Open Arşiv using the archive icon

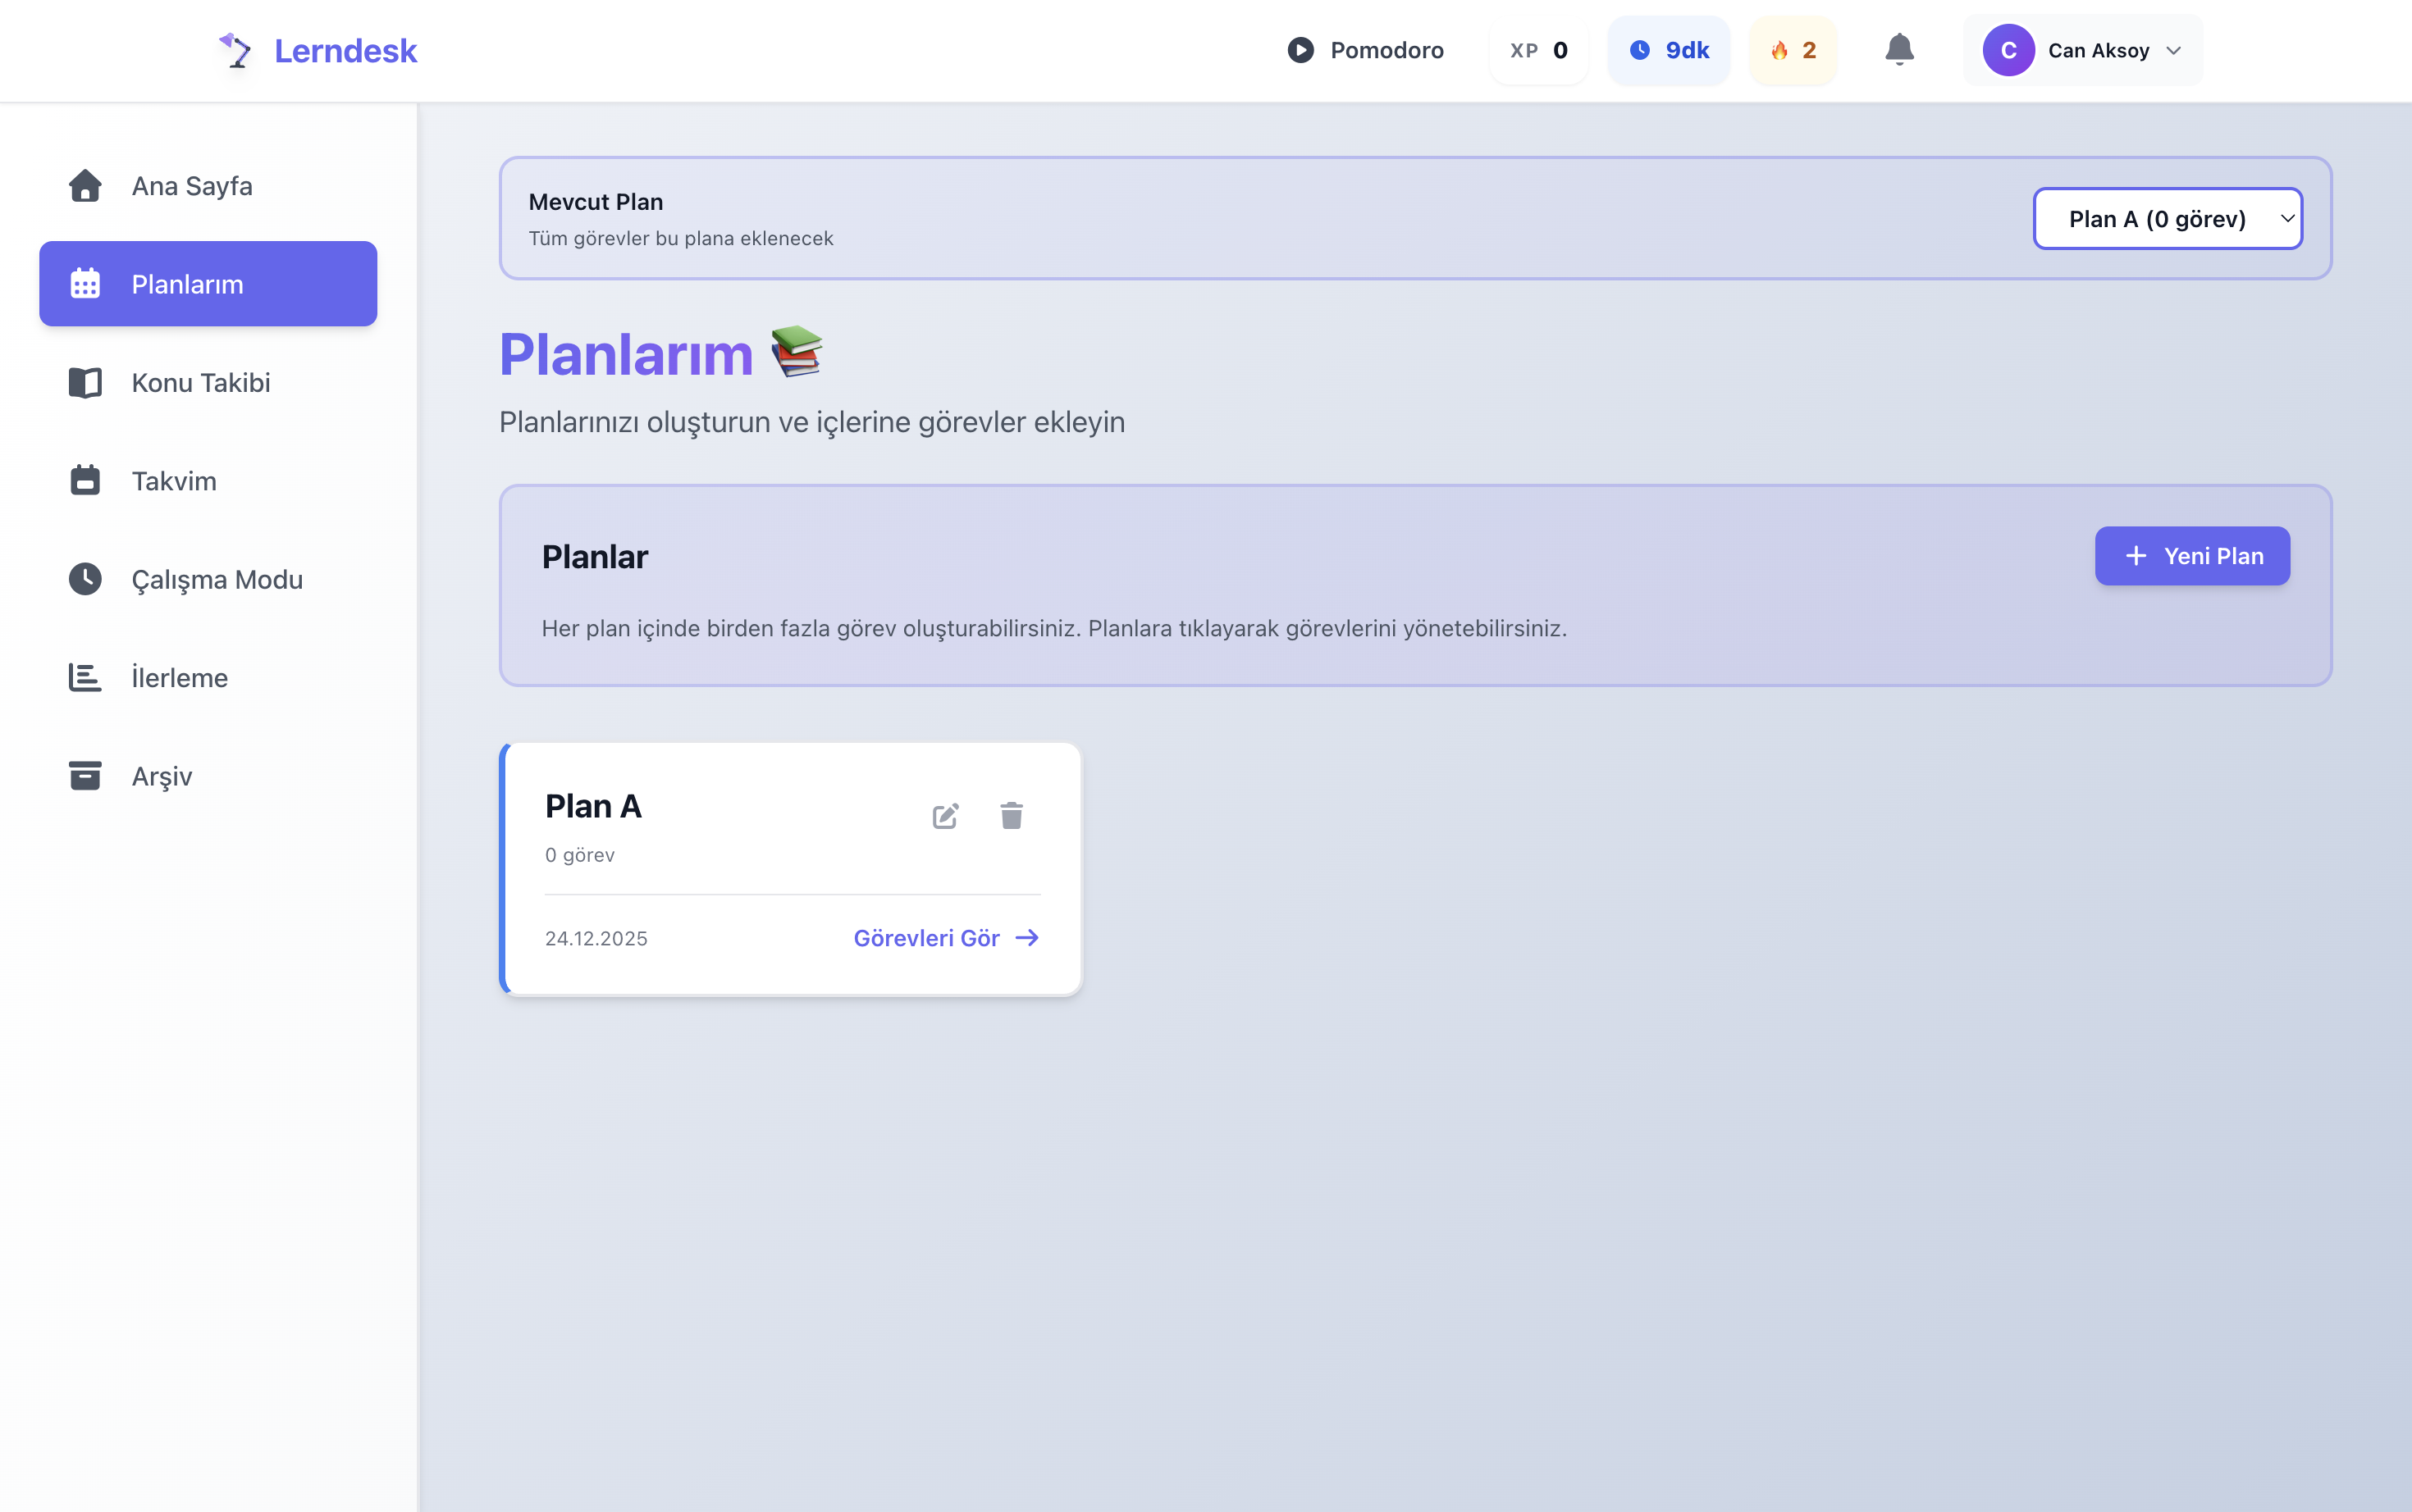click(x=85, y=776)
